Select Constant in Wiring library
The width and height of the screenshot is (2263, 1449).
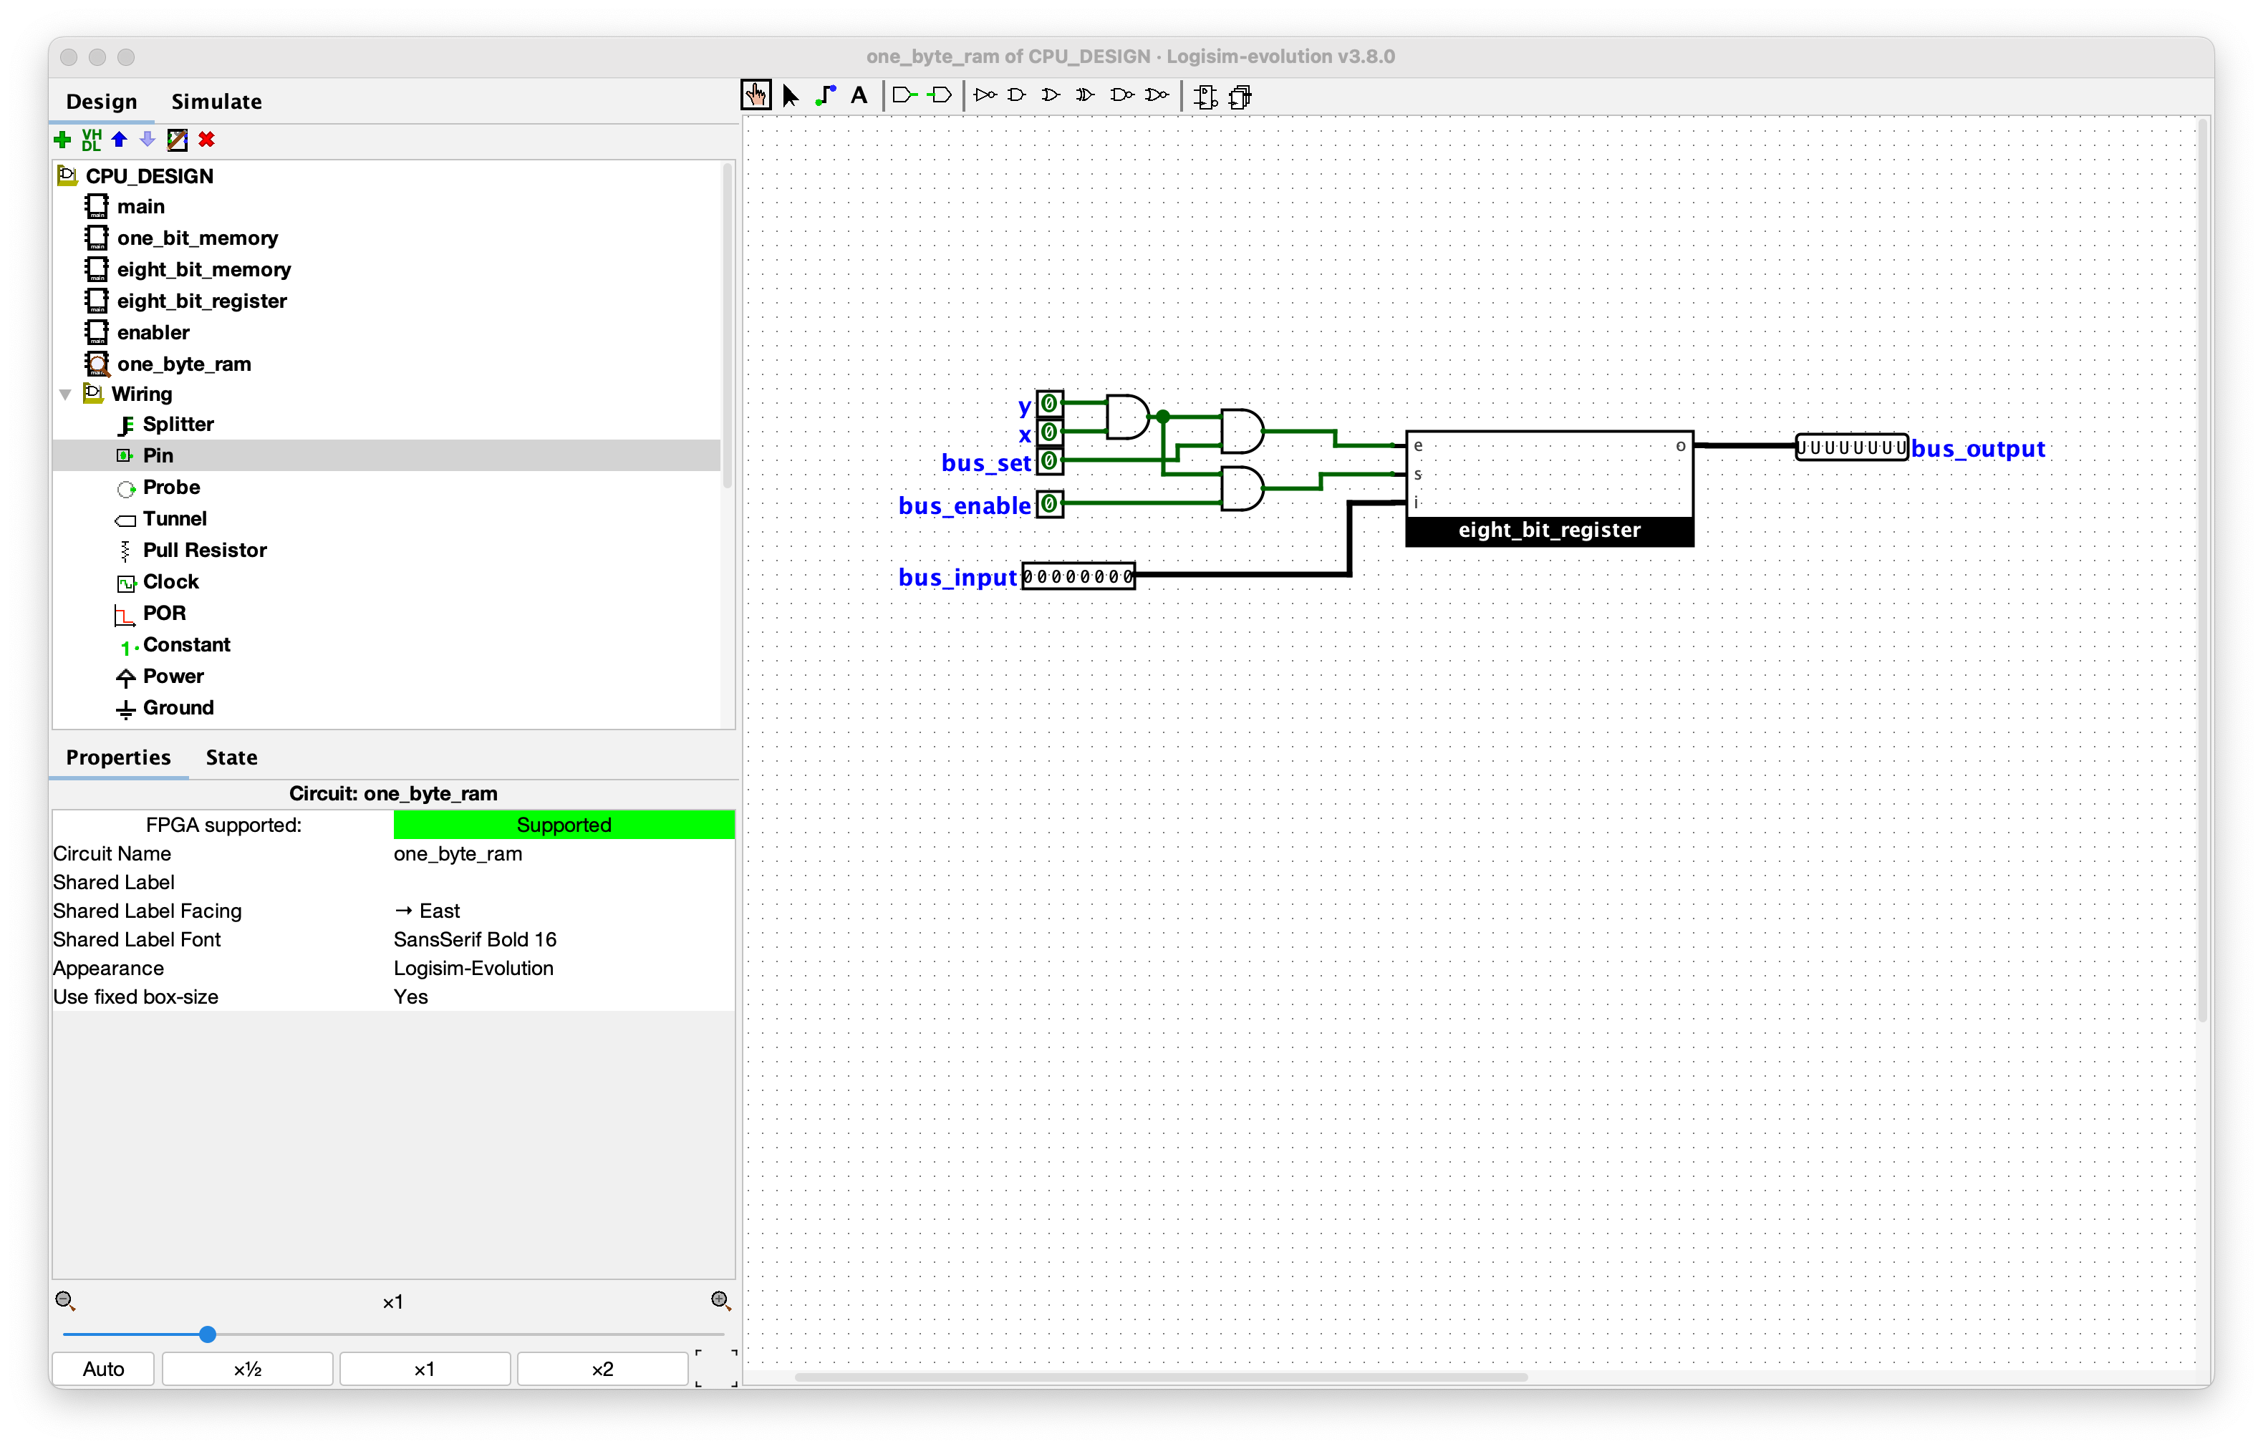pos(186,644)
